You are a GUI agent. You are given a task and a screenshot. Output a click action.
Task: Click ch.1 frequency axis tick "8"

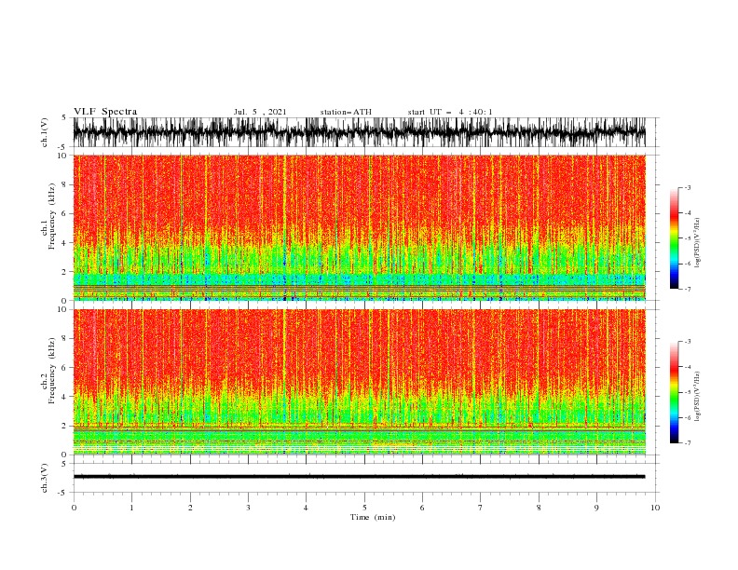coord(65,184)
